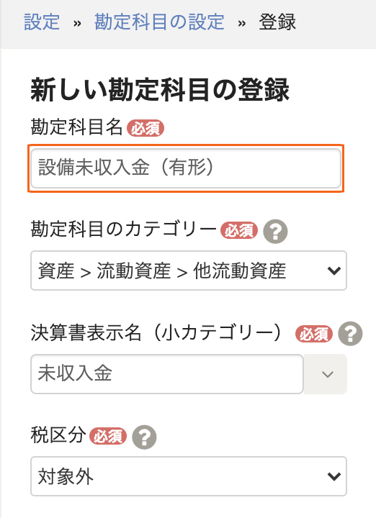The image size is (376, 518).
Task: Click help icon beside 税区分
Action: [x=144, y=437]
